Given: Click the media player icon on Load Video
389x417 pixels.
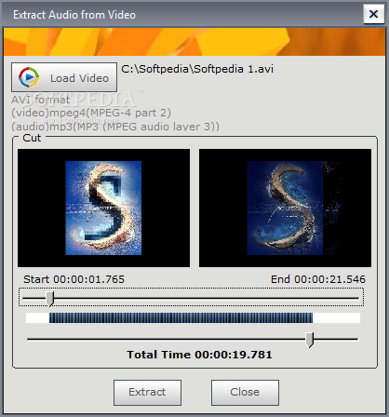Looking at the screenshot, I should [29, 77].
